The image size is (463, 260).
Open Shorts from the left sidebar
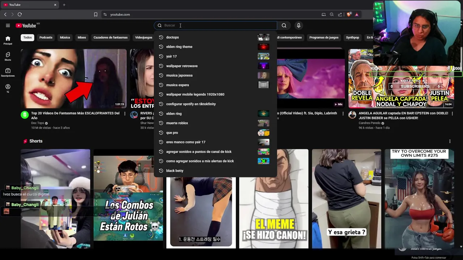point(8,56)
